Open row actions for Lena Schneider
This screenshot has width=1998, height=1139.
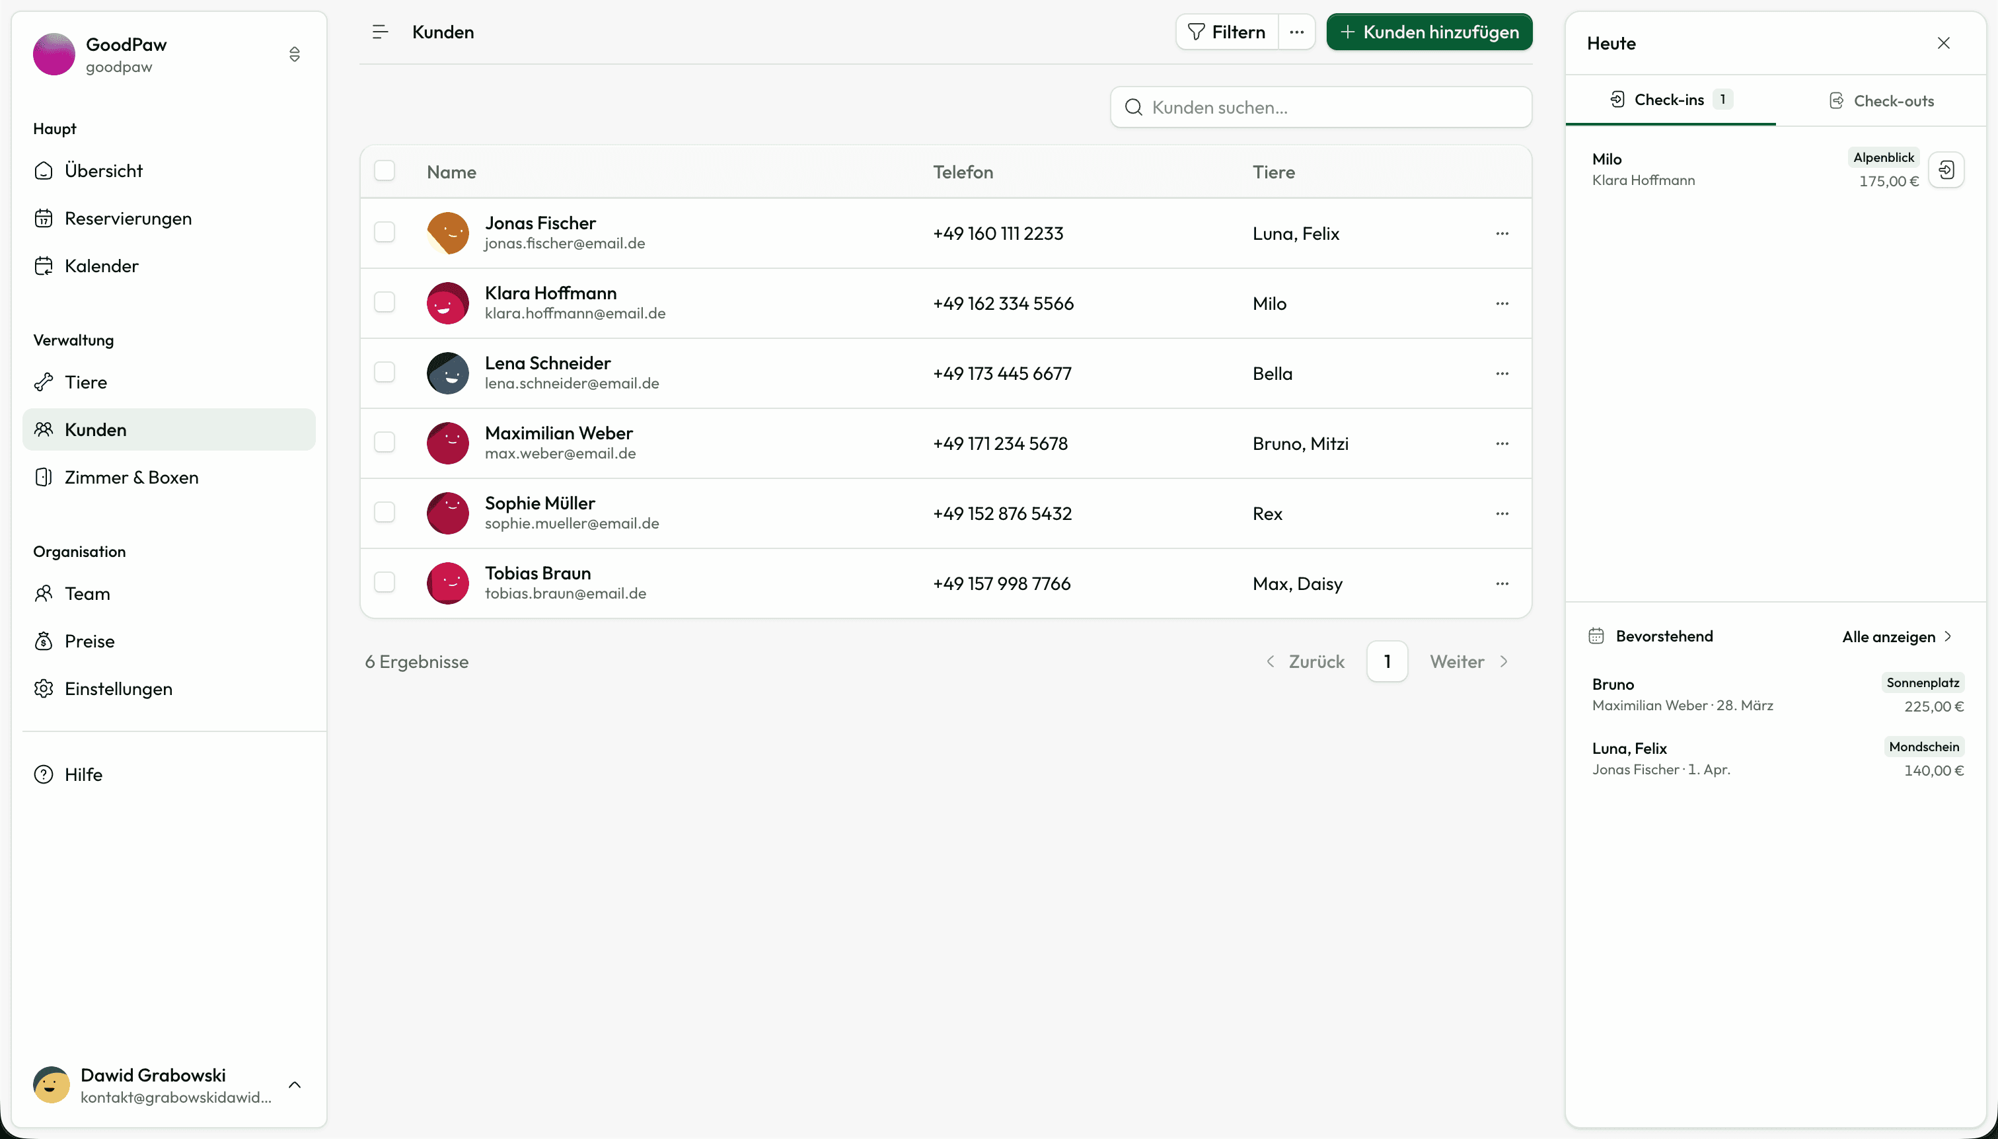[x=1501, y=373]
